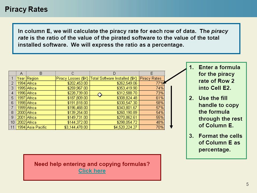The image size is (257, 193).
Task: Click cell with $196,468.00
Action: (x=73, y=108)
